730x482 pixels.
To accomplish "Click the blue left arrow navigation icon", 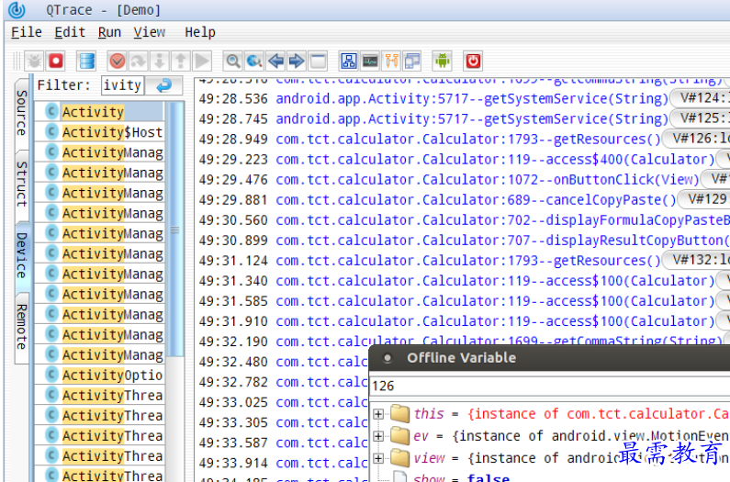I will (275, 62).
